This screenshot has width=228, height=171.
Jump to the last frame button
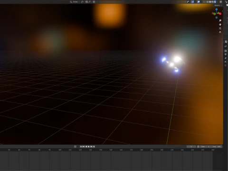(x=94, y=147)
